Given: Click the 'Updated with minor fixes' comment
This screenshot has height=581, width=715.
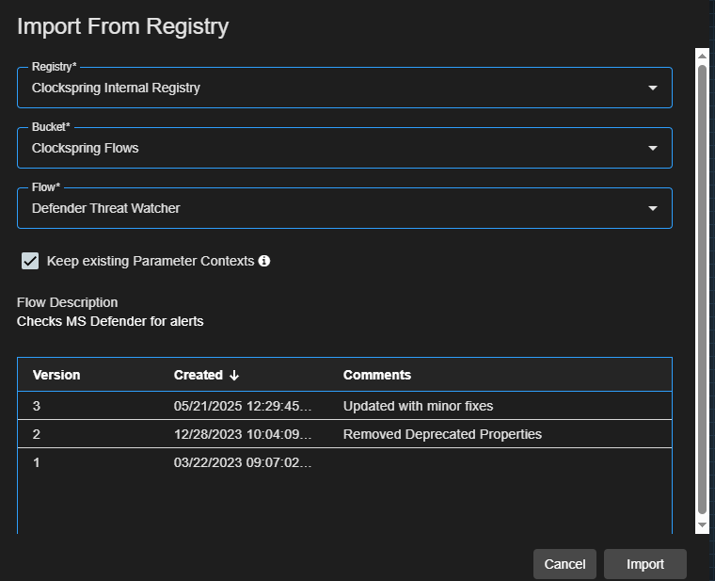Looking at the screenshot, I should pyautogui.click(x=418, y=406).
